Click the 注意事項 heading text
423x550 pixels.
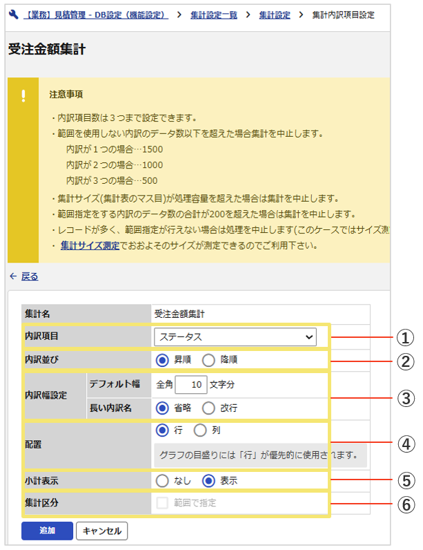click(66, 95)
